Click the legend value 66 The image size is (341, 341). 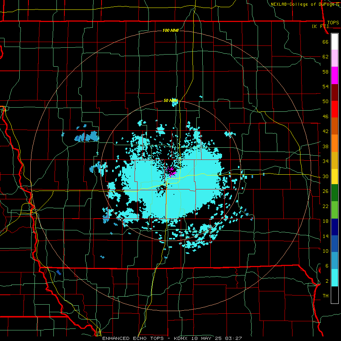325,42
